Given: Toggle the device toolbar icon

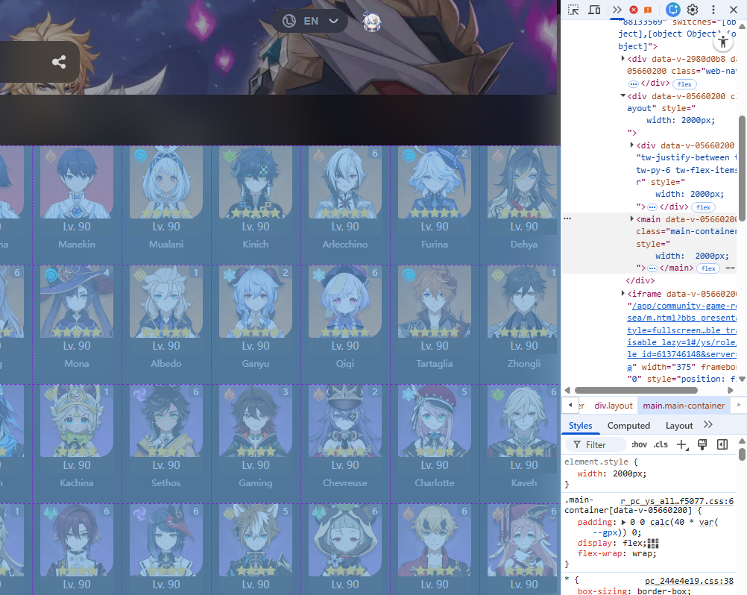Looking at the screenshot, I should [594, 10].
